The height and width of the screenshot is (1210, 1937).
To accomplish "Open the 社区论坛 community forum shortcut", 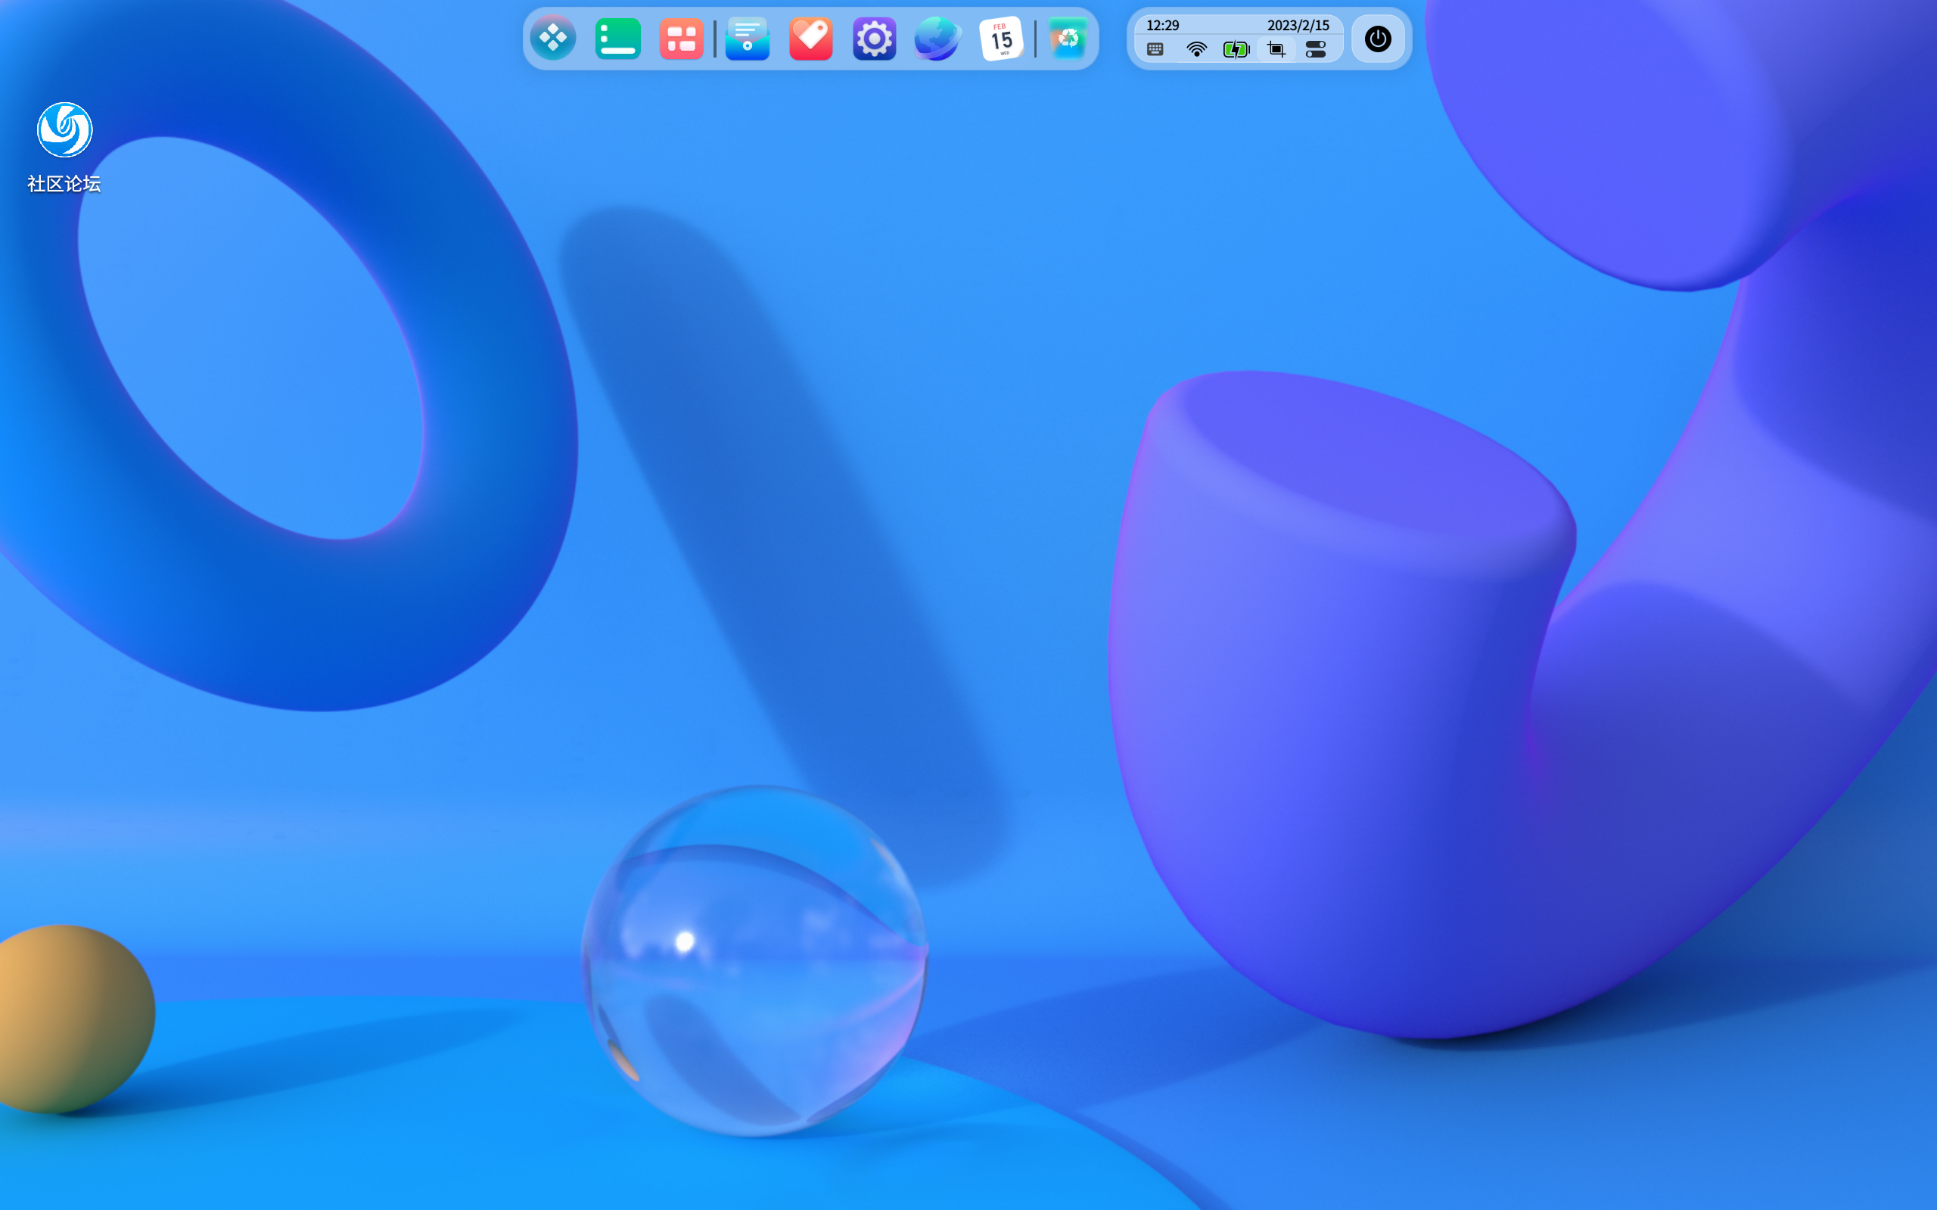I will tap(64, 129).
